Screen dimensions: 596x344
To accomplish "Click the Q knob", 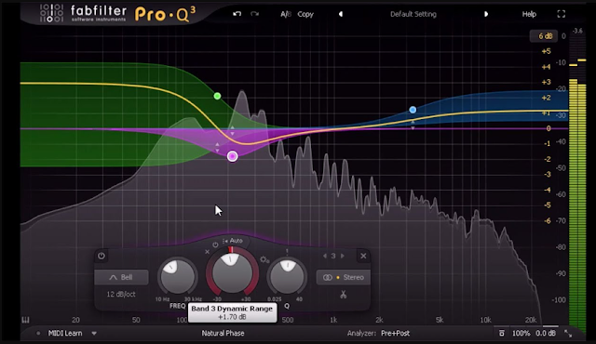I will point(287,276).
